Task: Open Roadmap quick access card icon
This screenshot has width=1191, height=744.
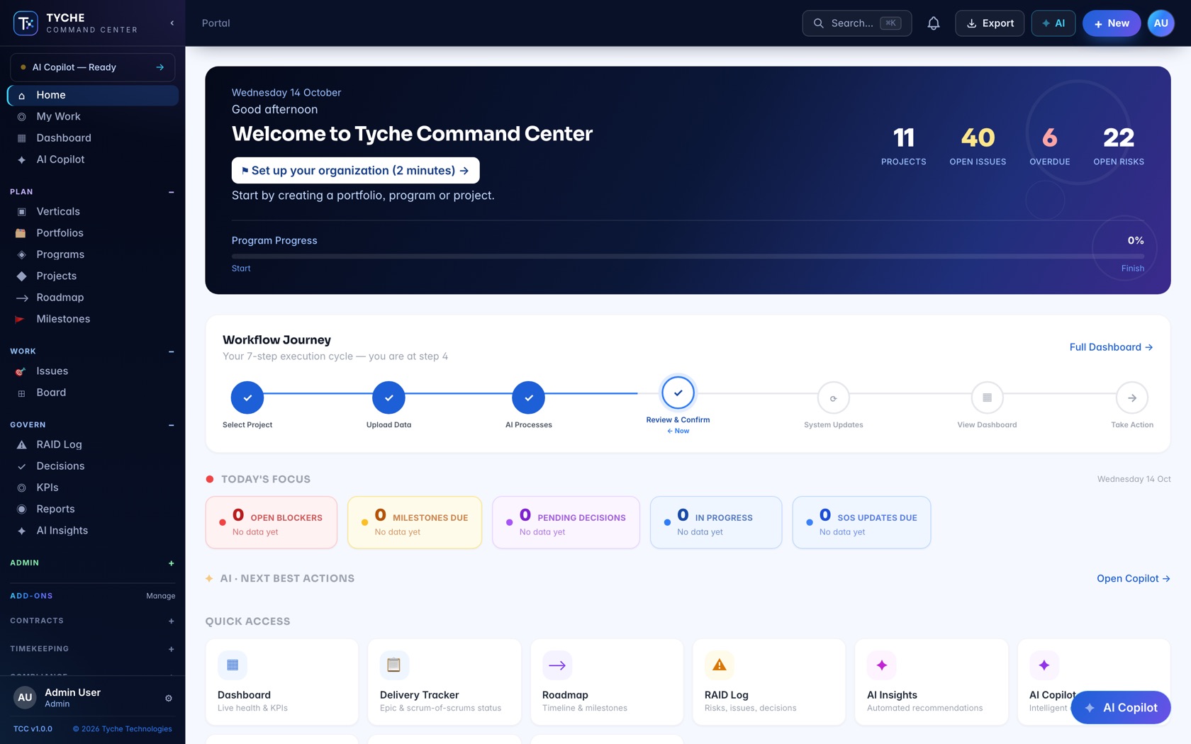Action: pos(557,665)
